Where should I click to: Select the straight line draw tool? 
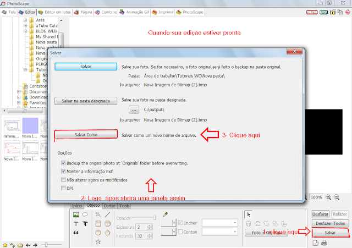coord(108,214)
